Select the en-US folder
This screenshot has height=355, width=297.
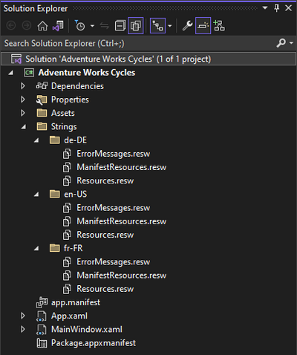click(75, 194)
